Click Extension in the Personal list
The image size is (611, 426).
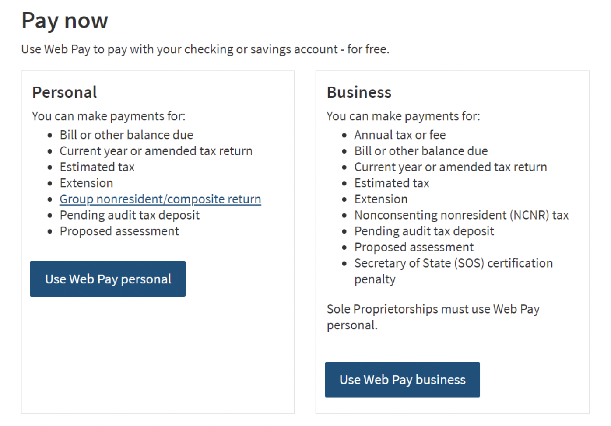click(86, 183)
